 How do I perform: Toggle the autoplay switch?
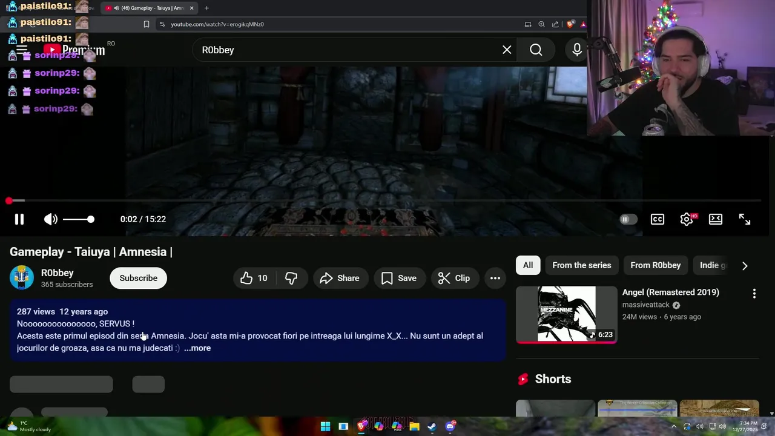click(628, 219)
